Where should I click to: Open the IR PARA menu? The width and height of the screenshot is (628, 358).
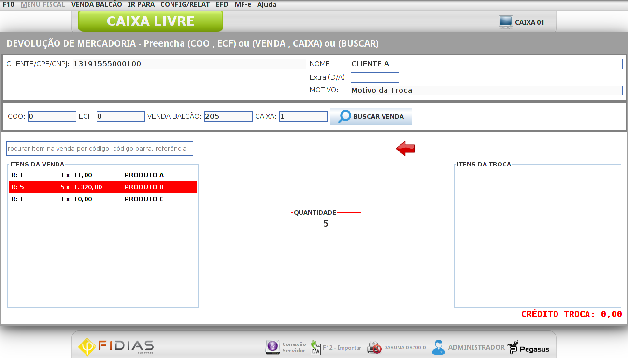point(141,4)
